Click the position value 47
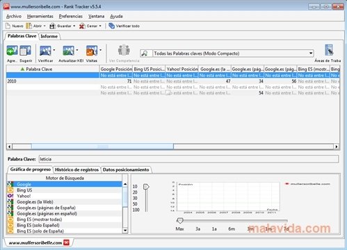The image size is (347, 250). click(228, 81)
